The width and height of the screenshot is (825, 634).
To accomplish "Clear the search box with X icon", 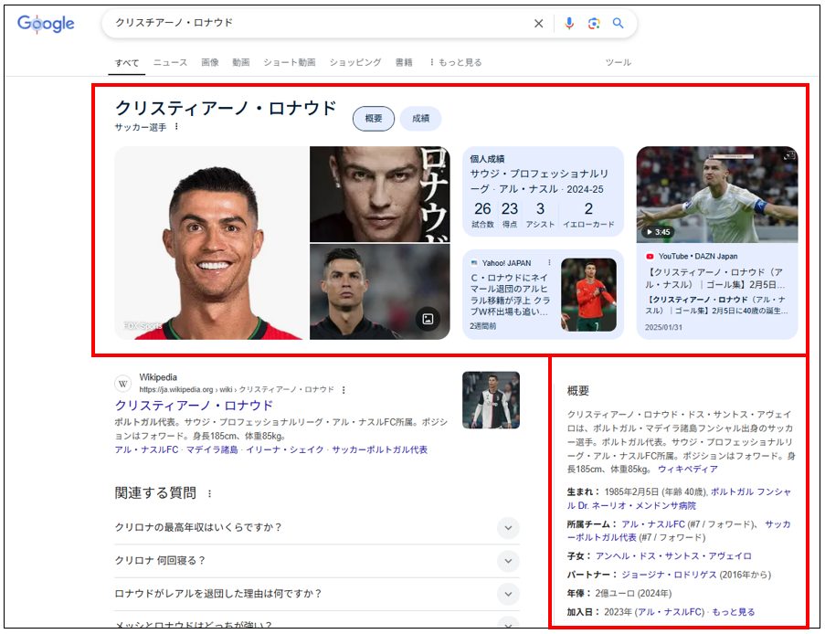I will point(539,23).
